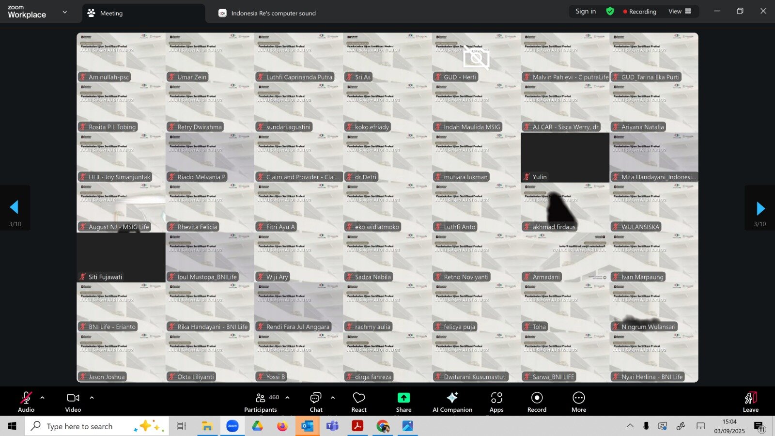This screenshot has width=775, height=436.
Task: Open AI Companion
Action: 452,402
